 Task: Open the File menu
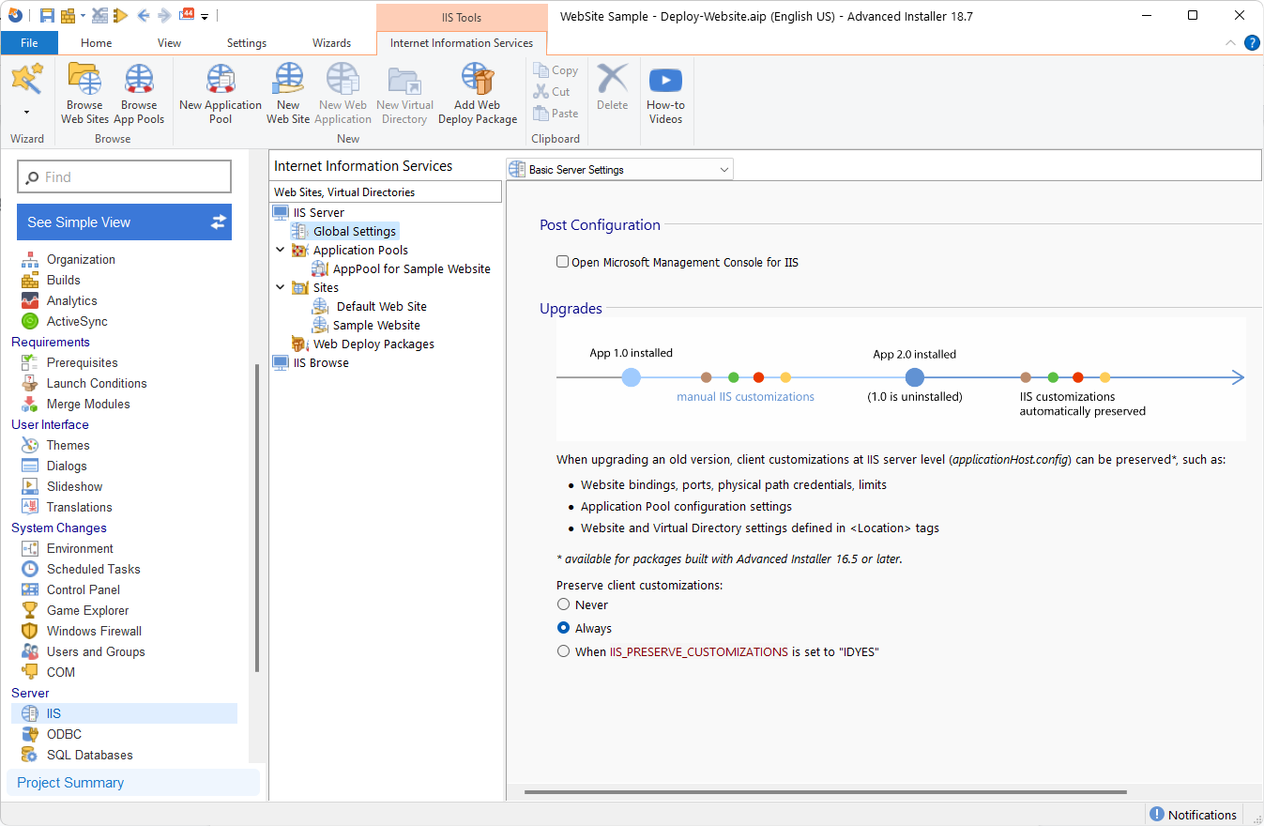pyautogui.click(x=29, y=43)
